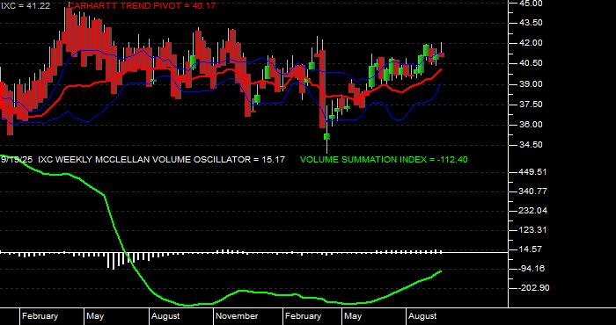Viewport: 616px width, 325px height.
Task: Click the 42.00 price axis value
Action: tap(531, 43)
